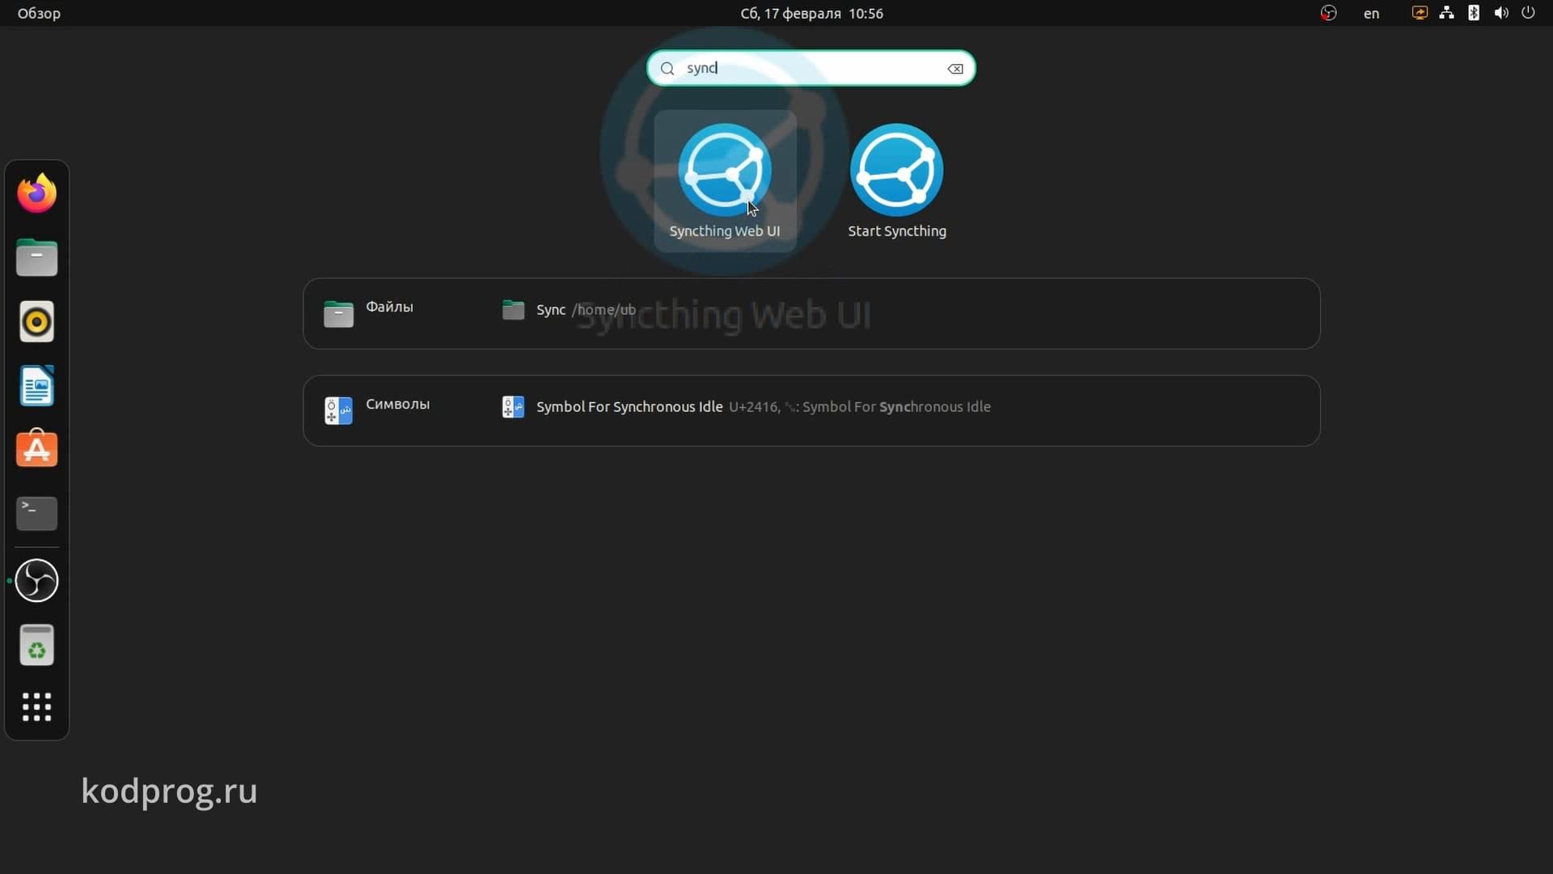Show all applications grid

[36, 707]
